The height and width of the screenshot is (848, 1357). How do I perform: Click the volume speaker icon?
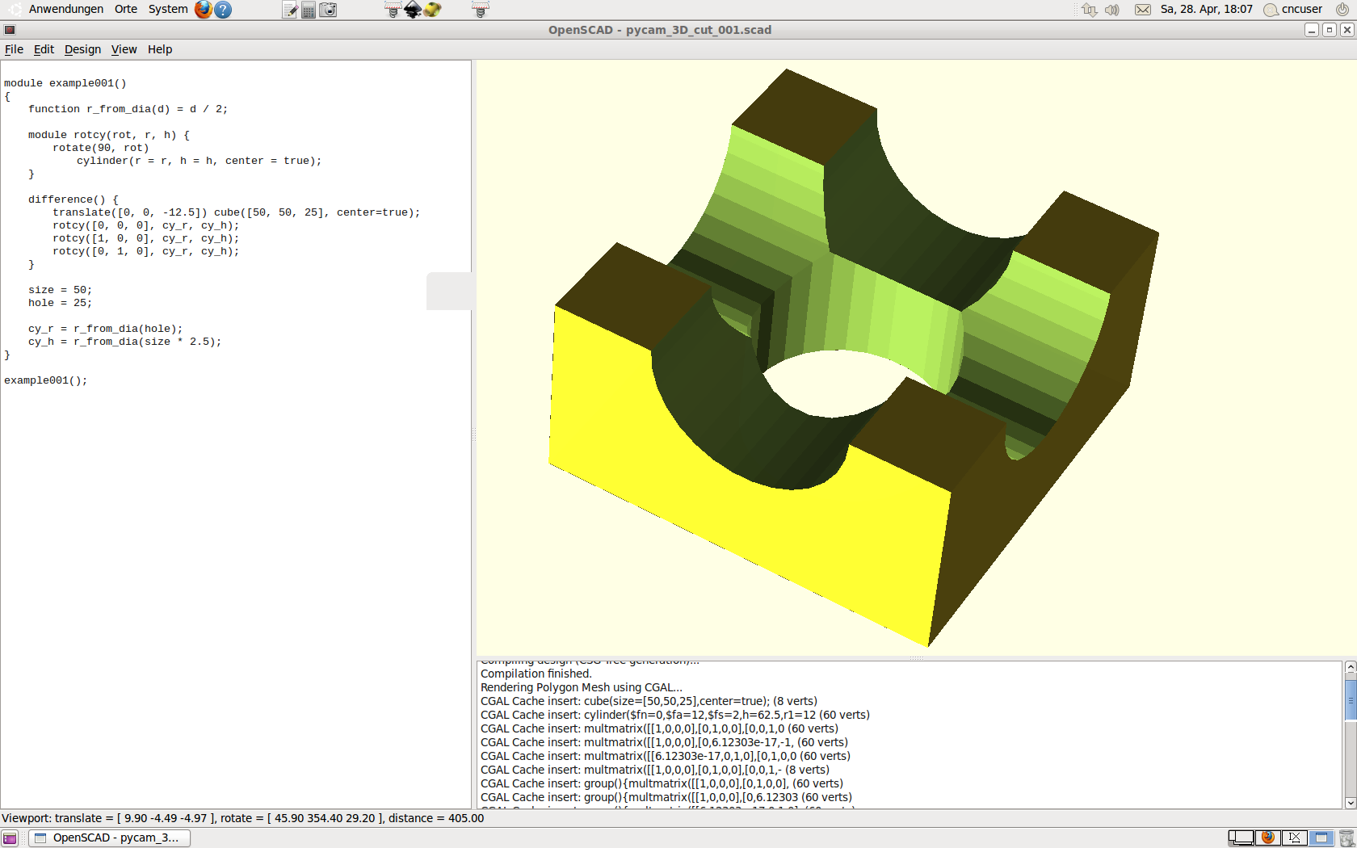1112,10
